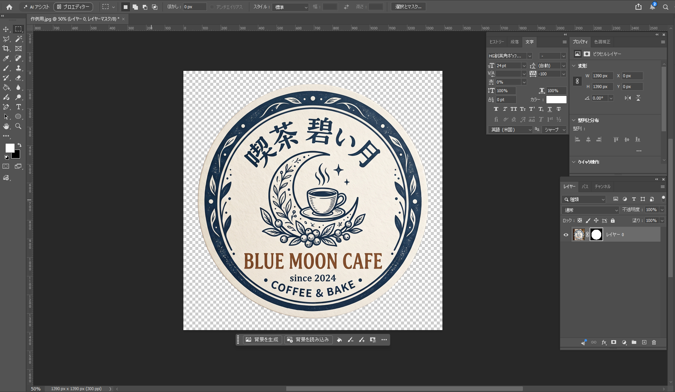Screen dimensions: 675x392
Task: Delete layer using trash icon
Action: (x=654, y=342)
